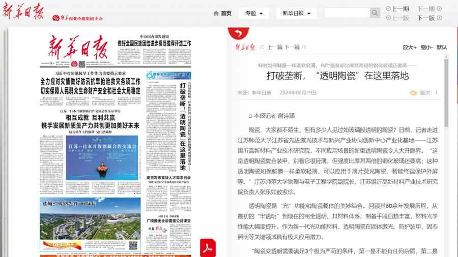Expand the 专题 dropdown

point(253,13)
